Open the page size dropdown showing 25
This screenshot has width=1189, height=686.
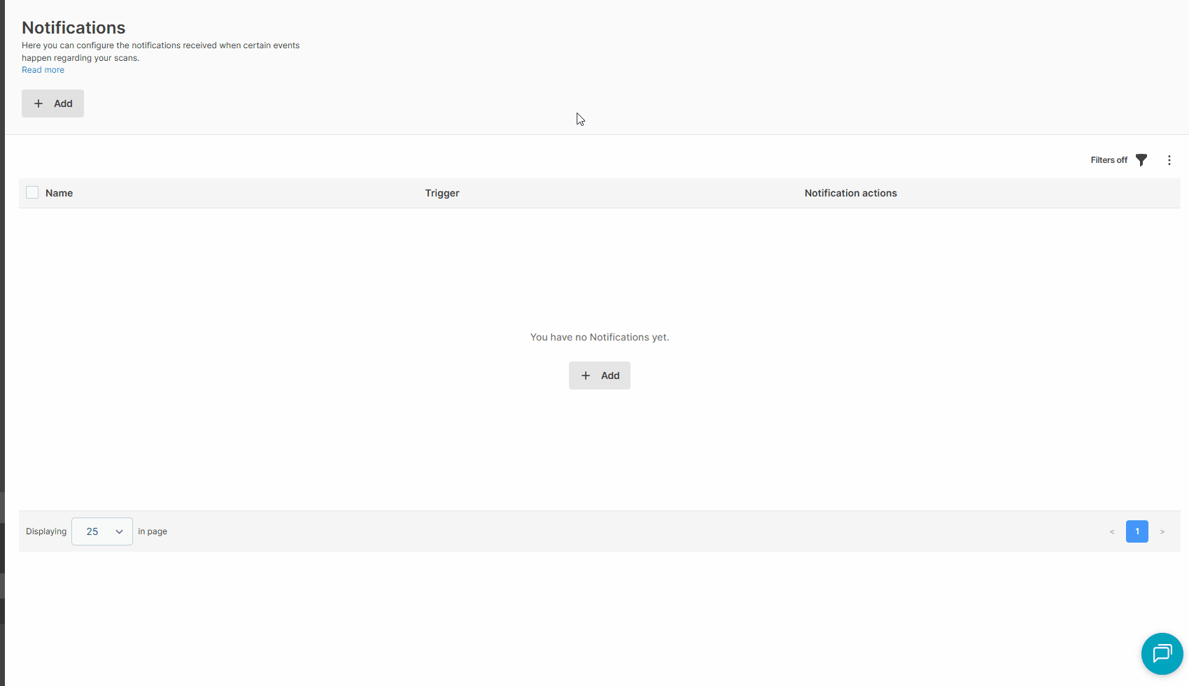point(102,531)
